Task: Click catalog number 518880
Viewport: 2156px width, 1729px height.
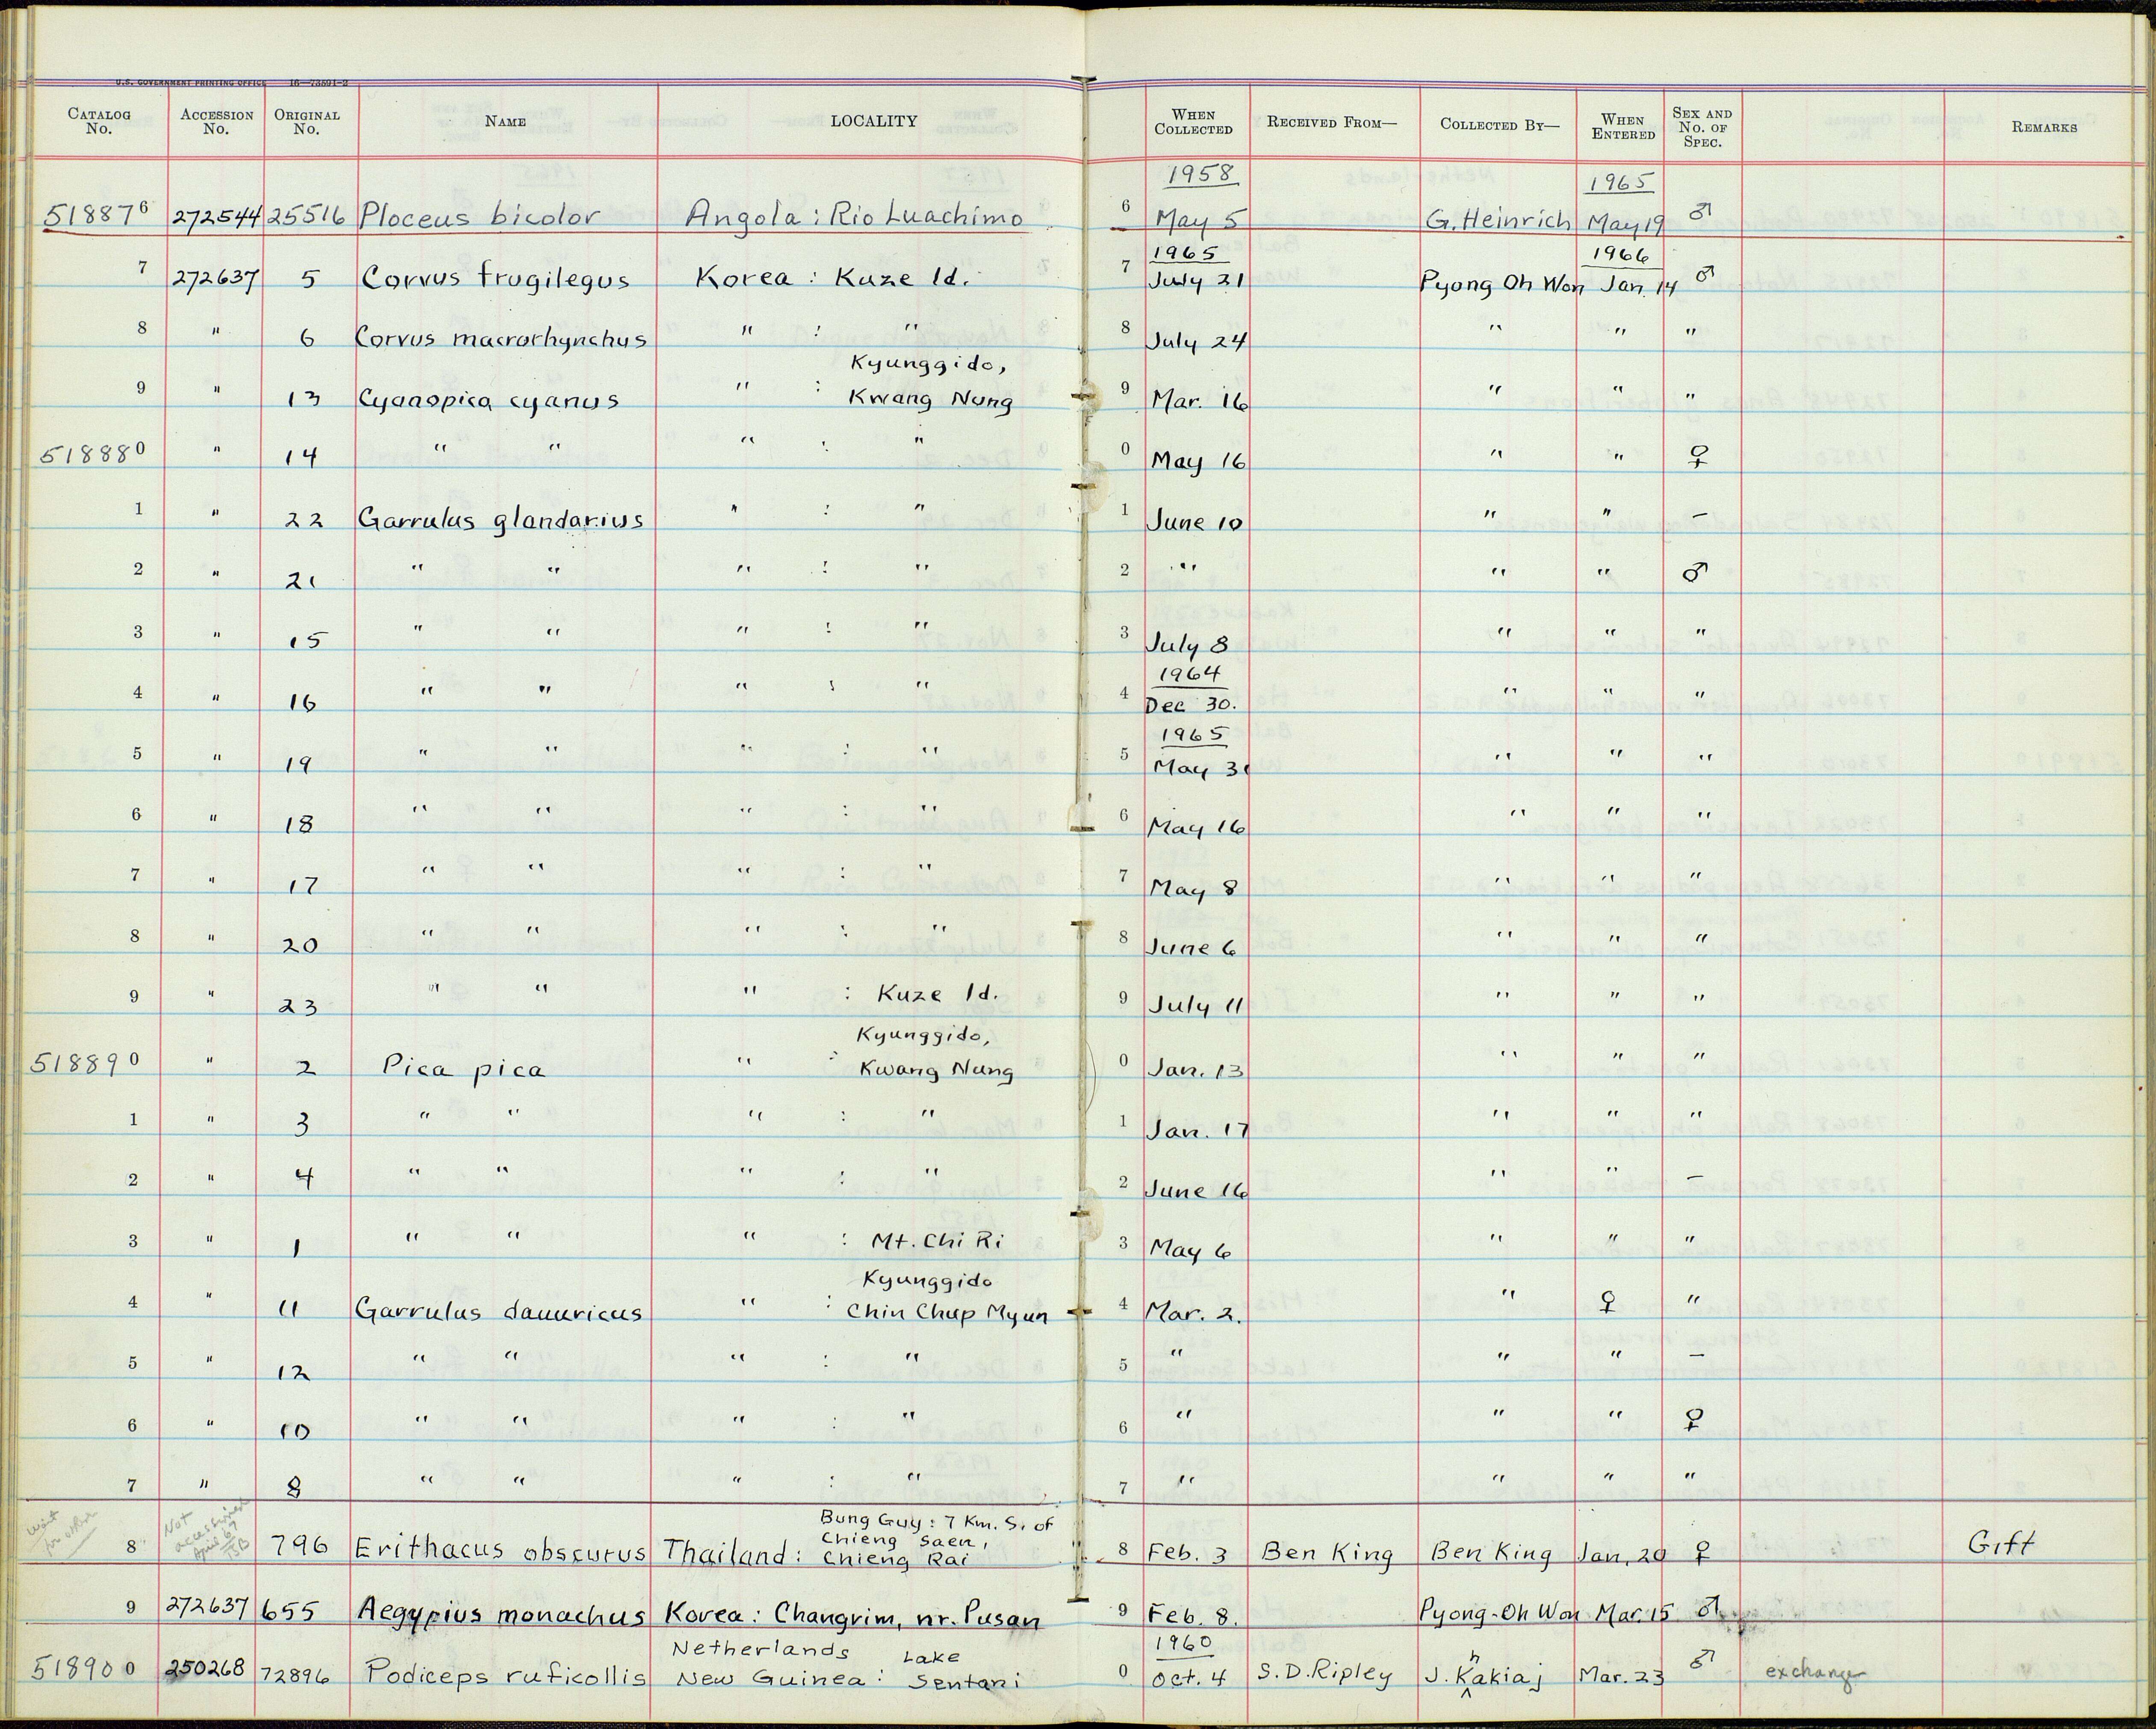Action: (93, 453)
